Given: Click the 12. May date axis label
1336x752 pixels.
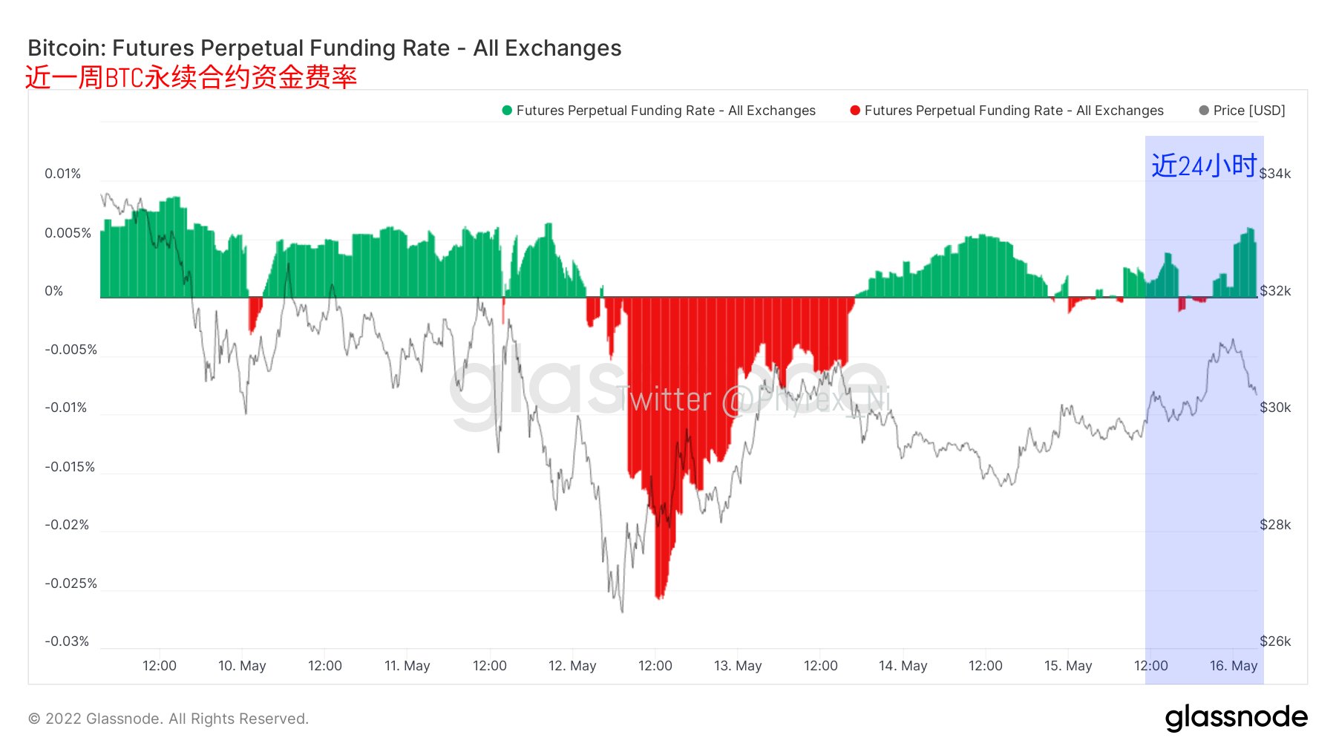Looking at the screenshot, I should click(572, 666).
